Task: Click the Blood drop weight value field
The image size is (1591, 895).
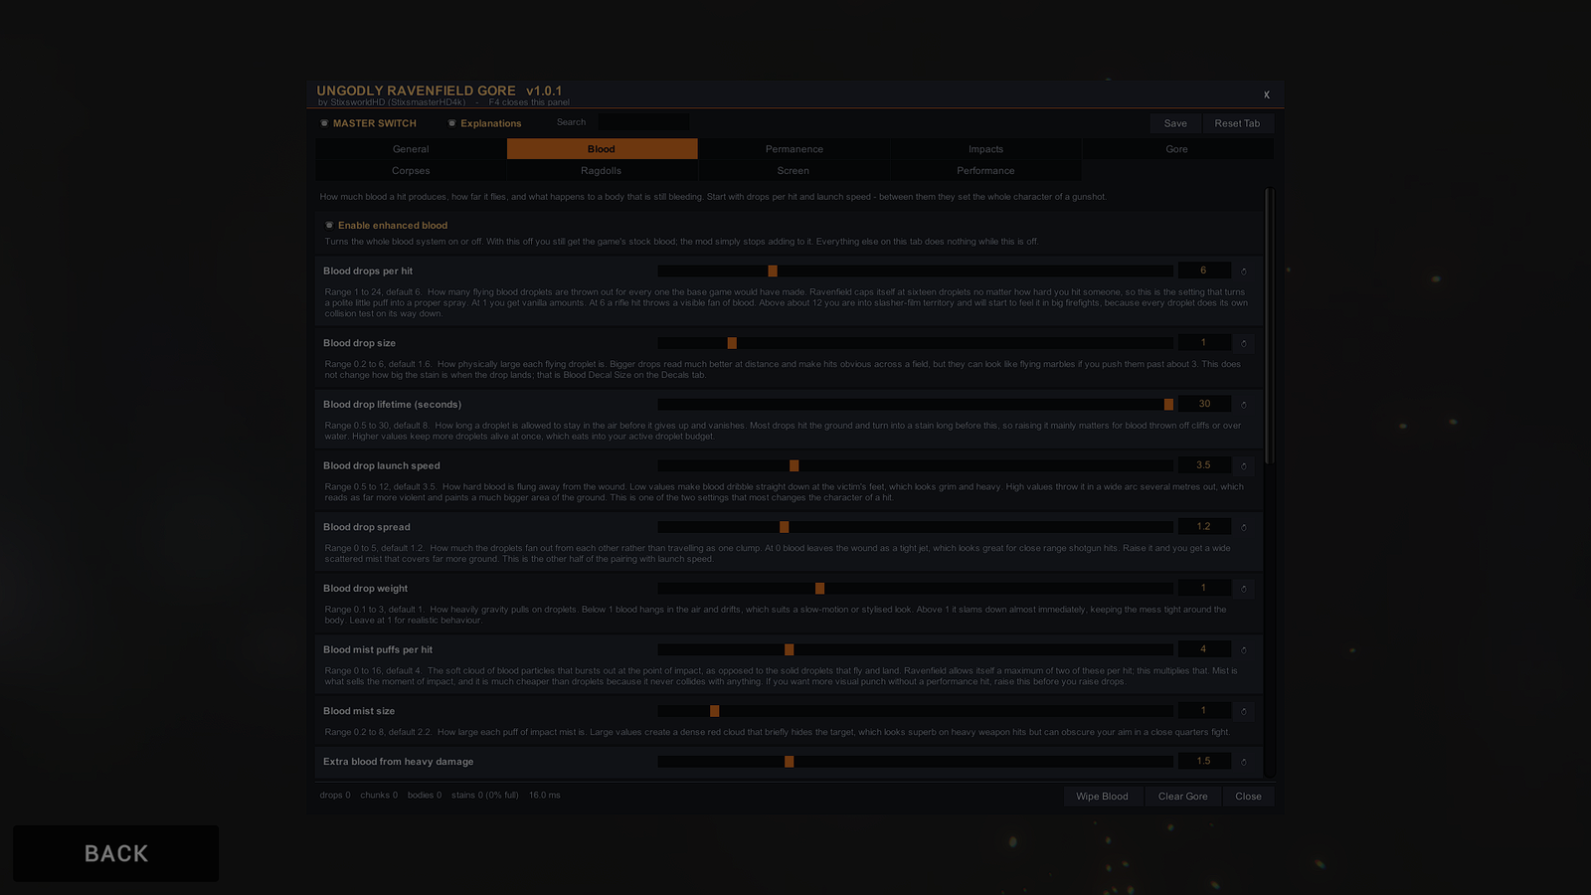Action: (x=1204, y=588)
